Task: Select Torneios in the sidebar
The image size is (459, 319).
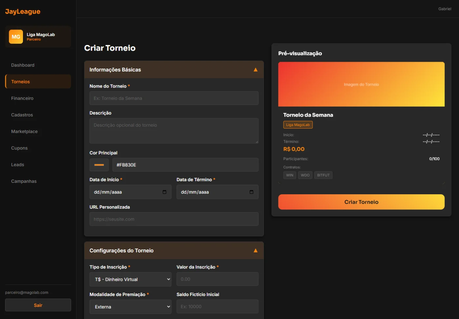Action: click(38, 81)
